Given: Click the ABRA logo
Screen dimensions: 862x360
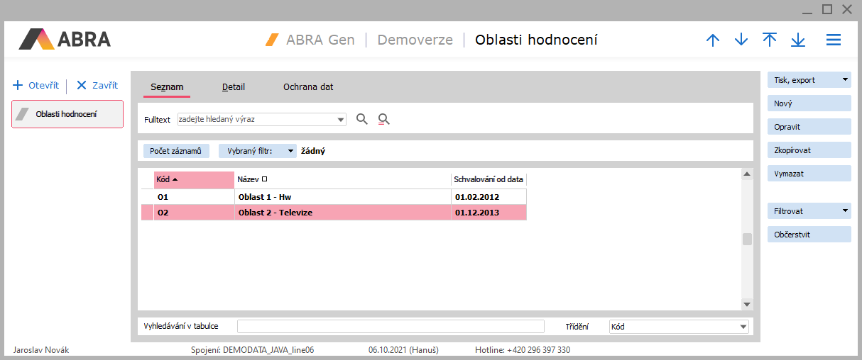Looking at the screenshot, I should click(x=65, y=39).
